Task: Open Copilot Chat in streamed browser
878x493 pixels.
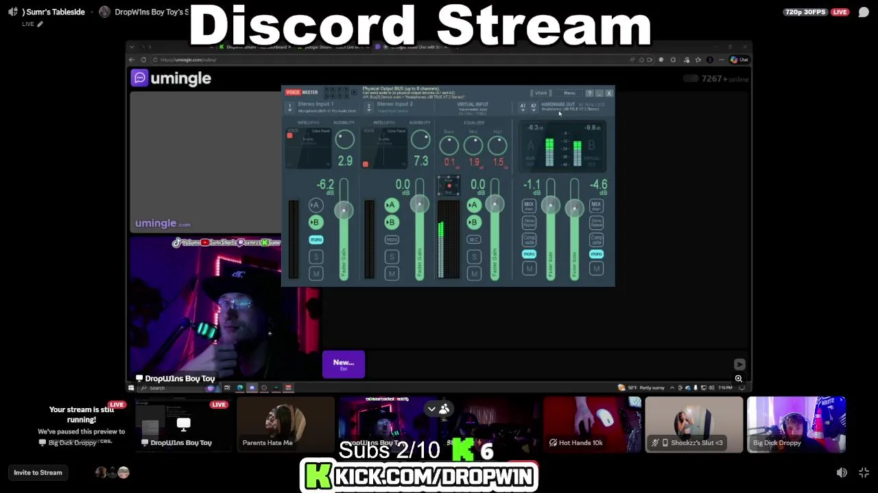Action: tap(739, 60)
